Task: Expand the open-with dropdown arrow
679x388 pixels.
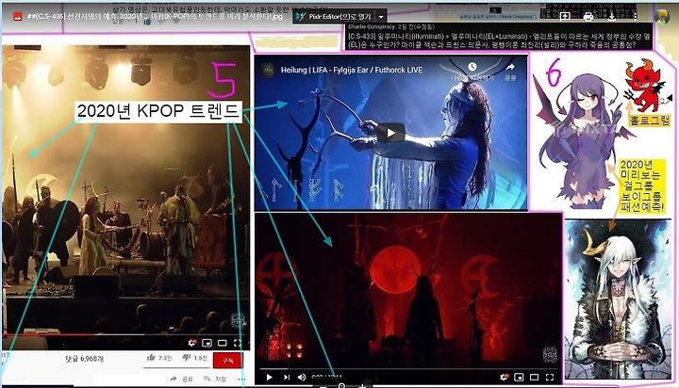Action: tap(381, 17)
